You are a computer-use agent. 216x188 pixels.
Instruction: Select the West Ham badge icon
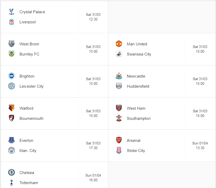click(119, 108)
